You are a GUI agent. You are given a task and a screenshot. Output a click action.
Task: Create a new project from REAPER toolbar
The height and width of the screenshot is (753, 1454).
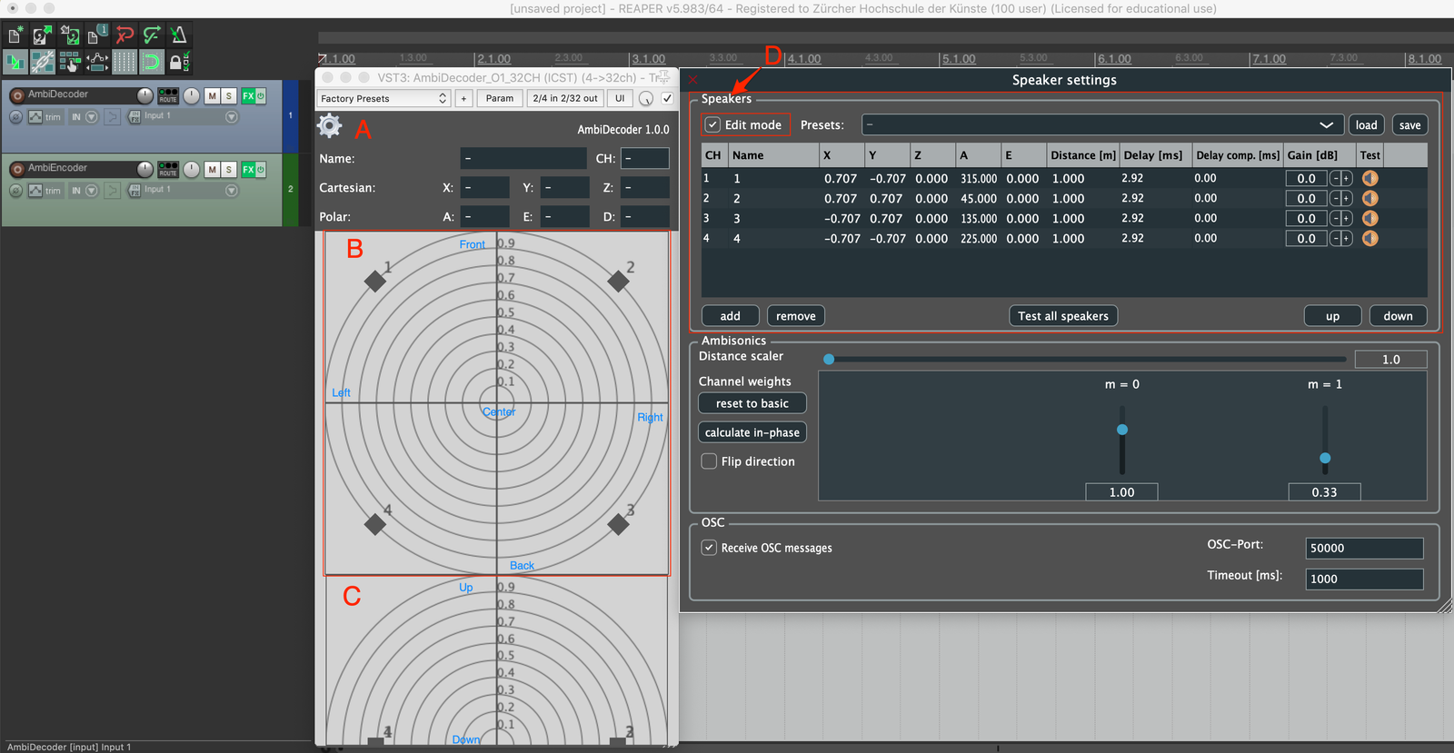coord(15,35)
